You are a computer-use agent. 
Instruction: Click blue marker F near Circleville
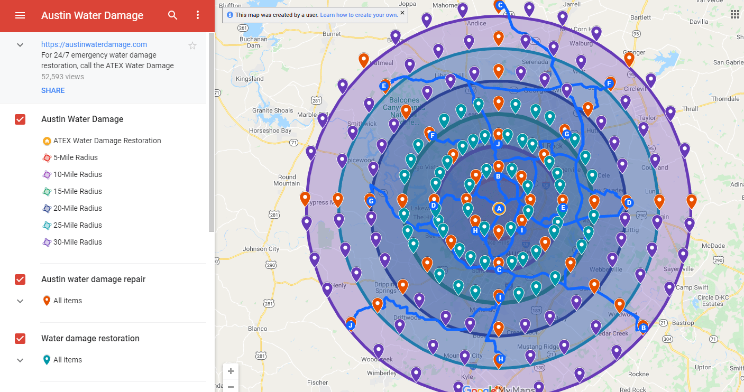609,83
